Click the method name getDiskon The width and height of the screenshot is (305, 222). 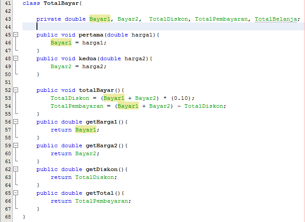pos(102,169)
